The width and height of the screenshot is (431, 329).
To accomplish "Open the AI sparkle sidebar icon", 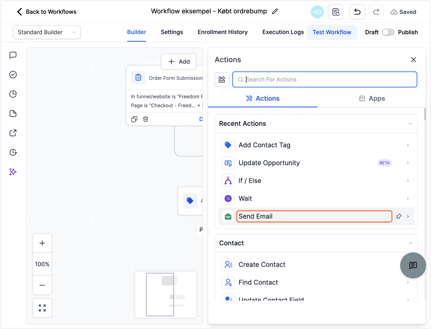I will [13, 172].
